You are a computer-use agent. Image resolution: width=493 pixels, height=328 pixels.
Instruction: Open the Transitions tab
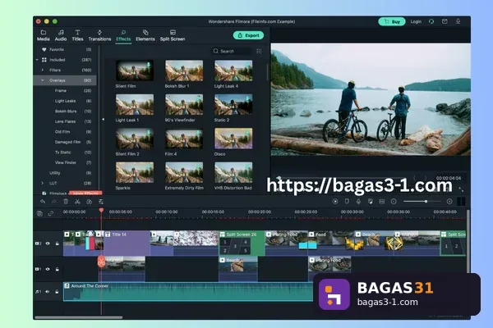[x=99, y=35]
